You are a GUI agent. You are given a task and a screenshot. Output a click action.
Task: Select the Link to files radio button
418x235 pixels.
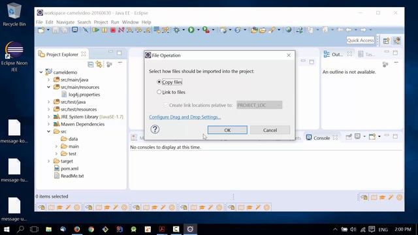[x=159, y=92]
